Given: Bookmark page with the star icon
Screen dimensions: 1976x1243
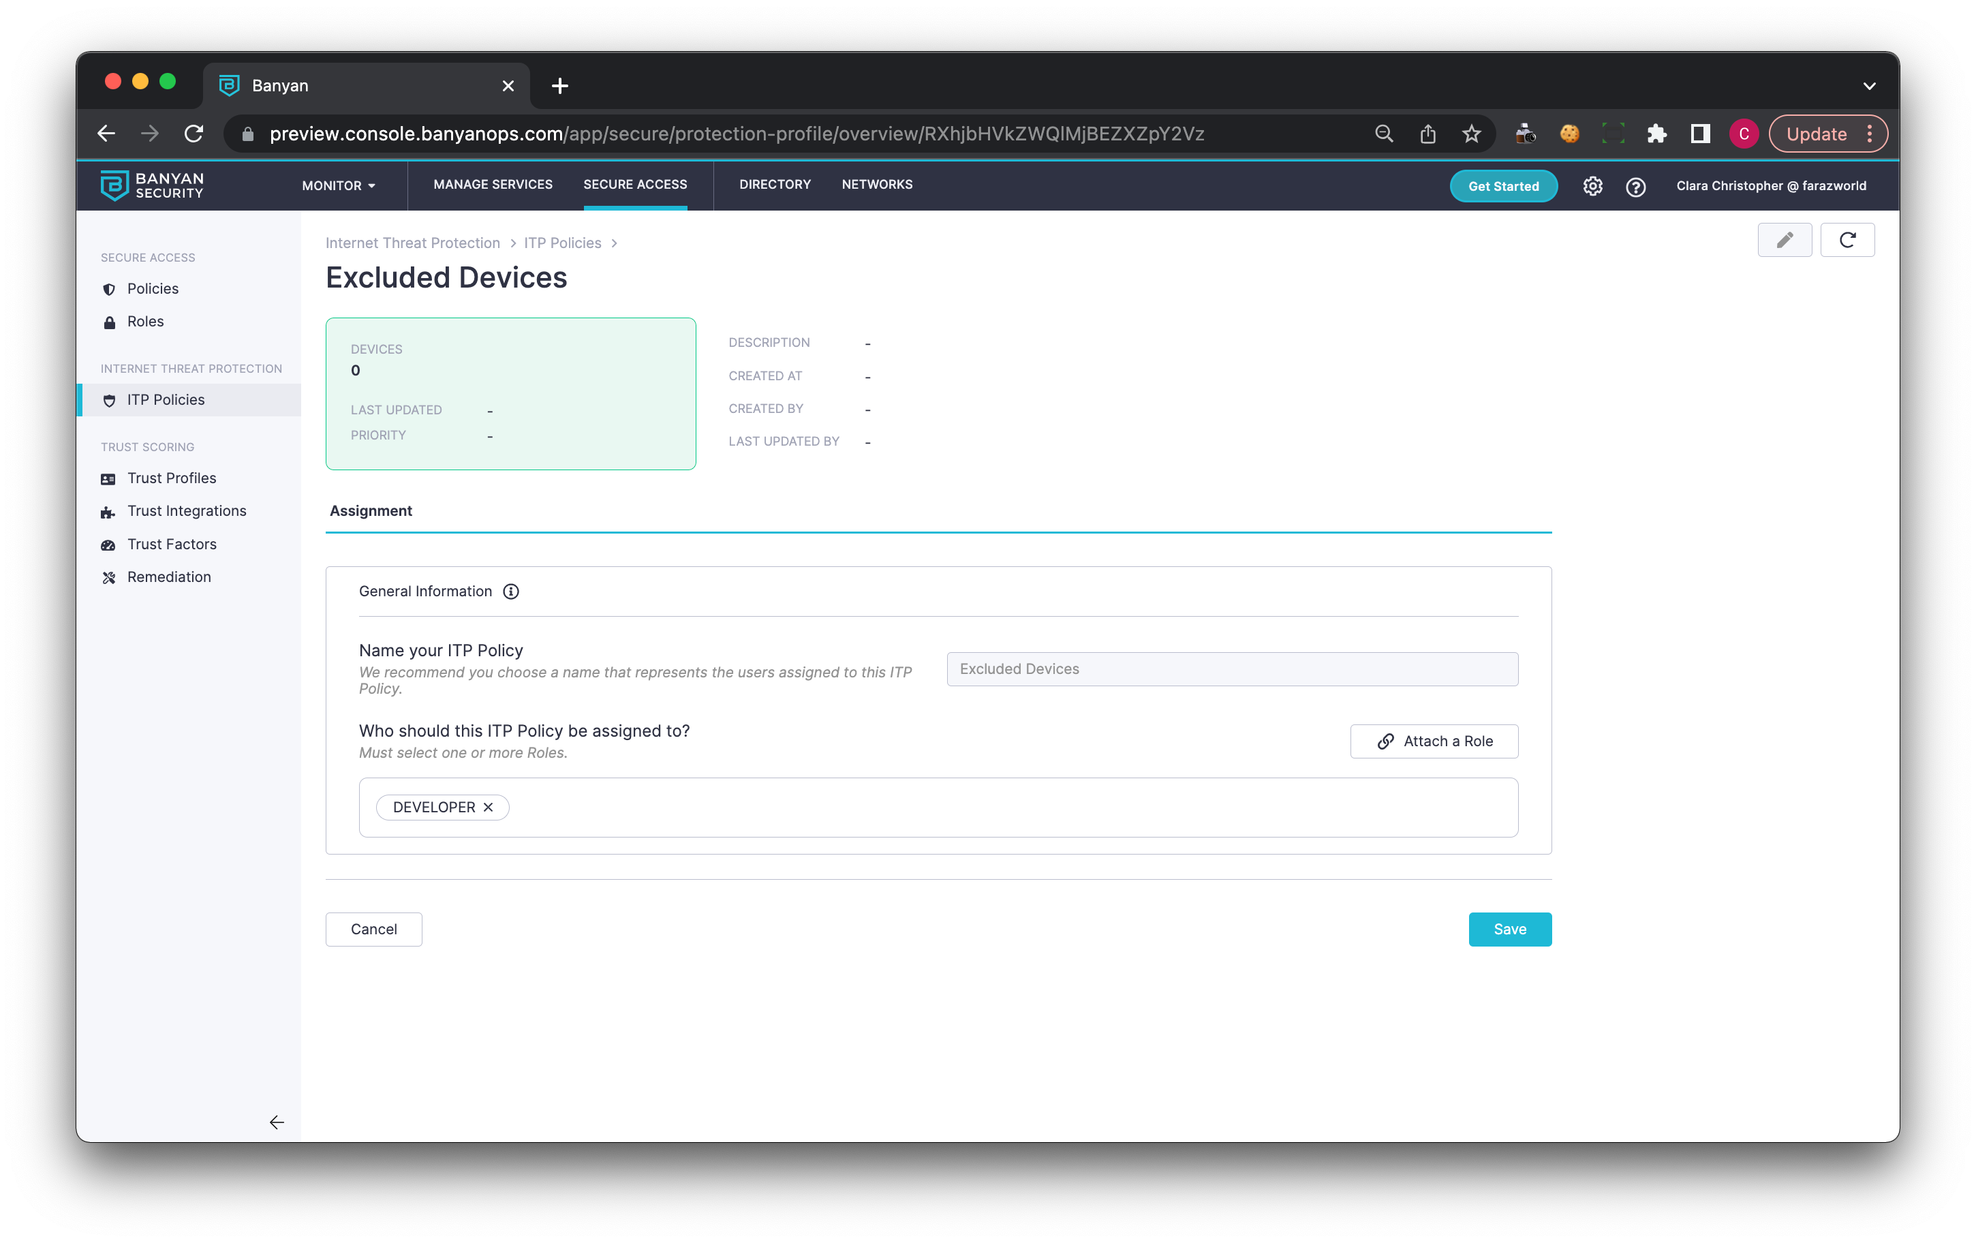Looking at the screenshot, I should (x=1470, y=134).
